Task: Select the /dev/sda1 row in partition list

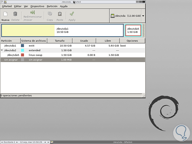Action: pos(73,45)
